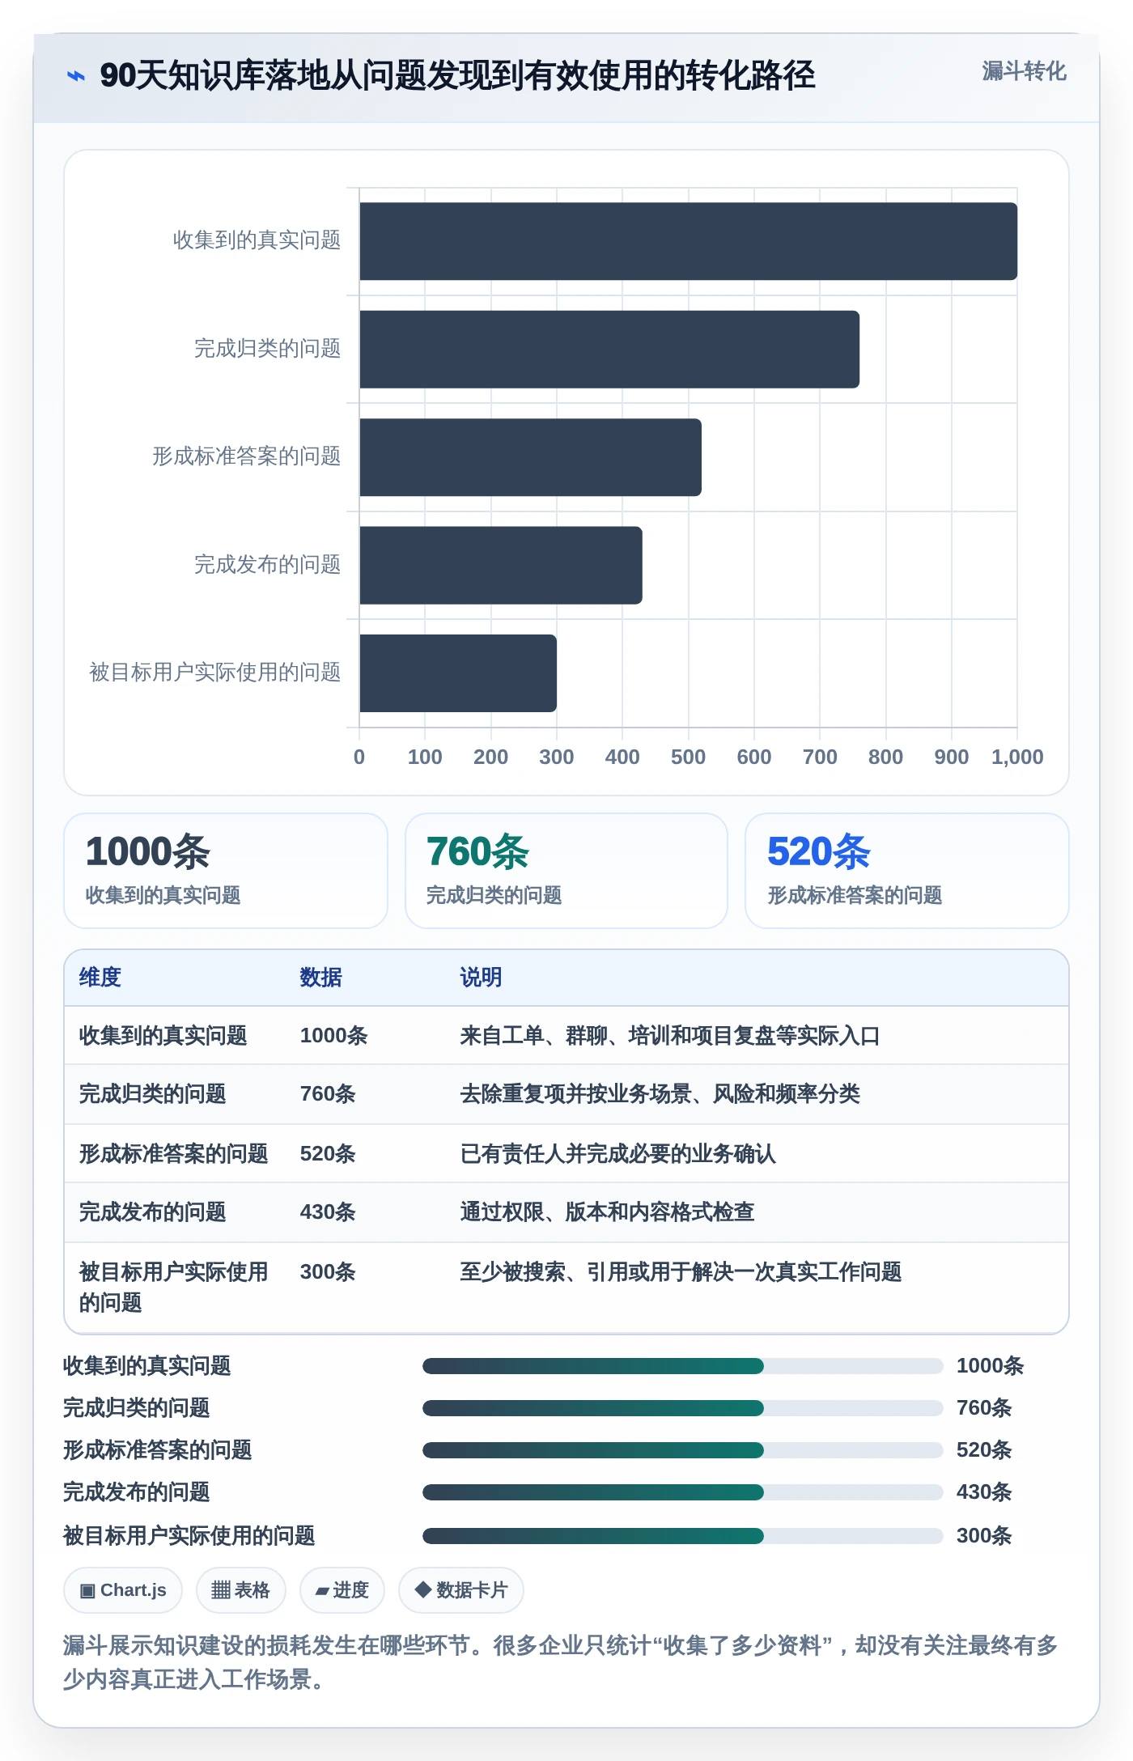Open the 520条 data card
The height and width of the screenshot is (1761, 1133).
(x=907, y=870)
